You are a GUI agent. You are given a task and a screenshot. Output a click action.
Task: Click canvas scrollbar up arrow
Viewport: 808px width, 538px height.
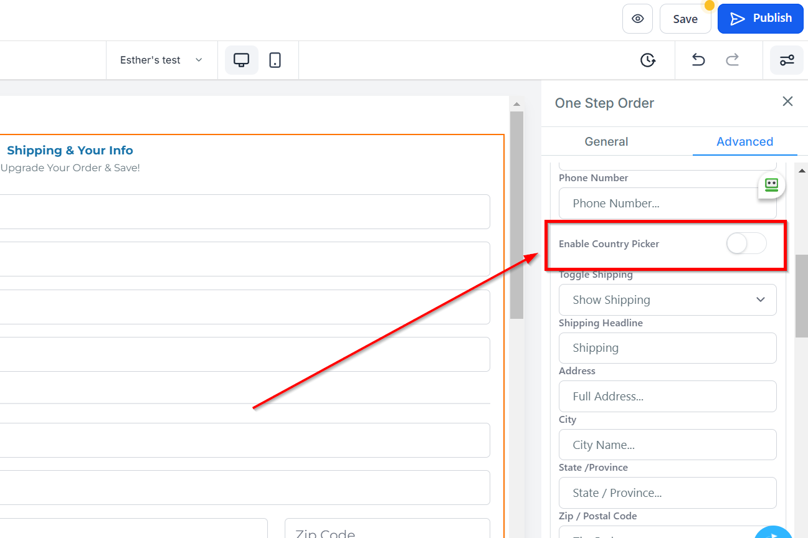(x=516, y=103)
